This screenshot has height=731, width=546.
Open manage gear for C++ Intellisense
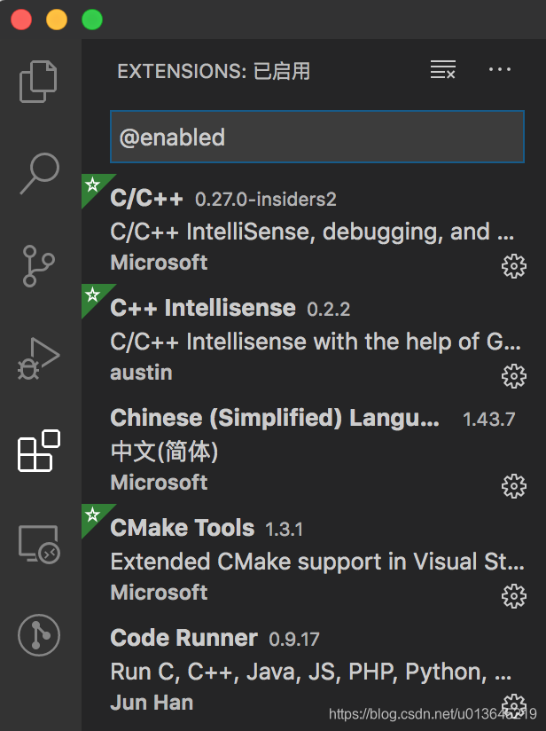click(514, 375)
